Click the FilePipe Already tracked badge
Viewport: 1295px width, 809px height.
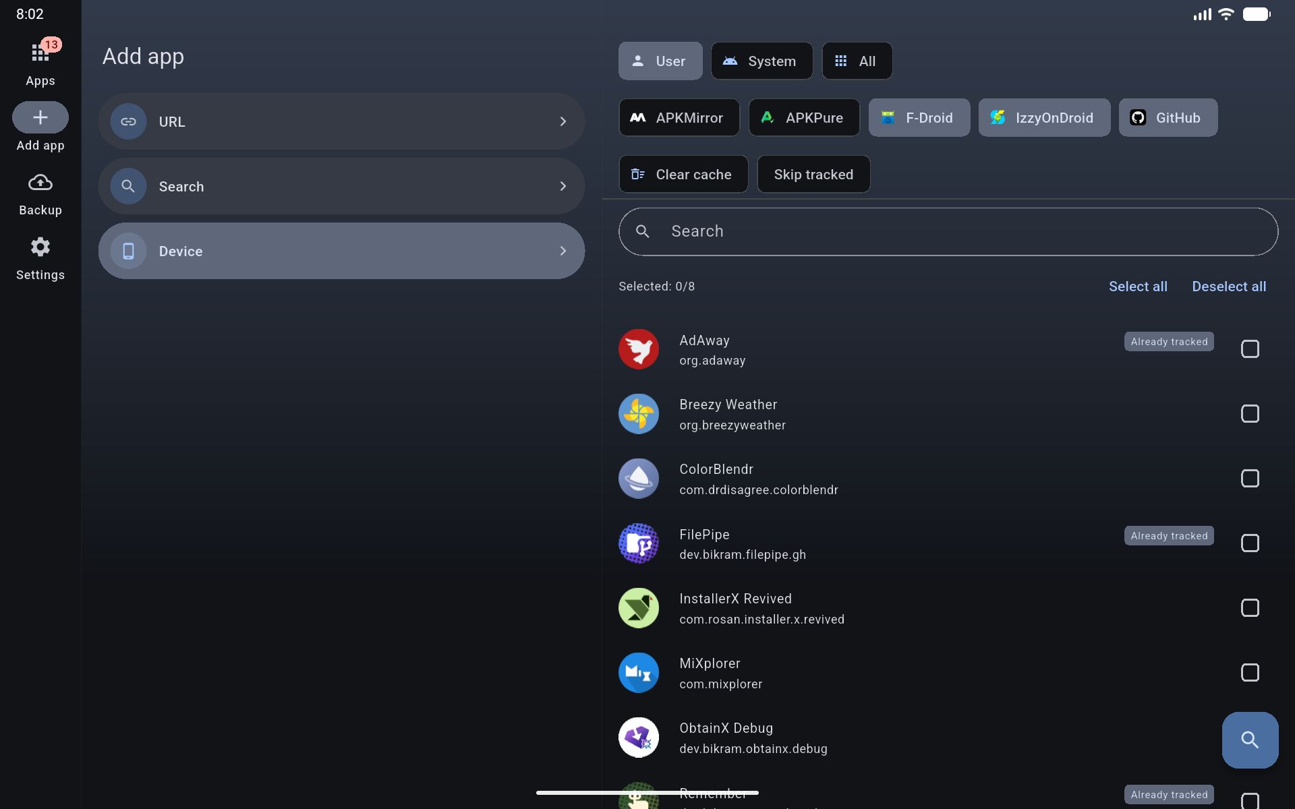coord(1169,536)
